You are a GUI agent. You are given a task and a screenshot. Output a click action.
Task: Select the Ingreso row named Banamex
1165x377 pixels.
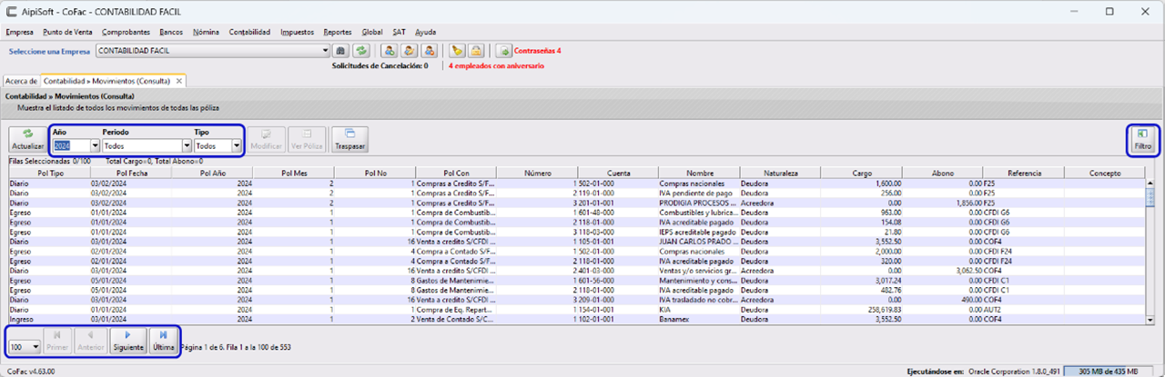tap(577, 320)
